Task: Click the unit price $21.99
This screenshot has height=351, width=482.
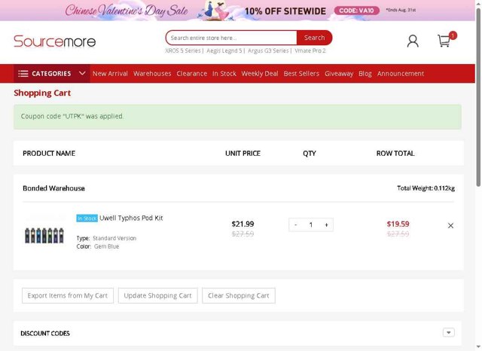Action: pyautogui.click(x=243, y=224)
